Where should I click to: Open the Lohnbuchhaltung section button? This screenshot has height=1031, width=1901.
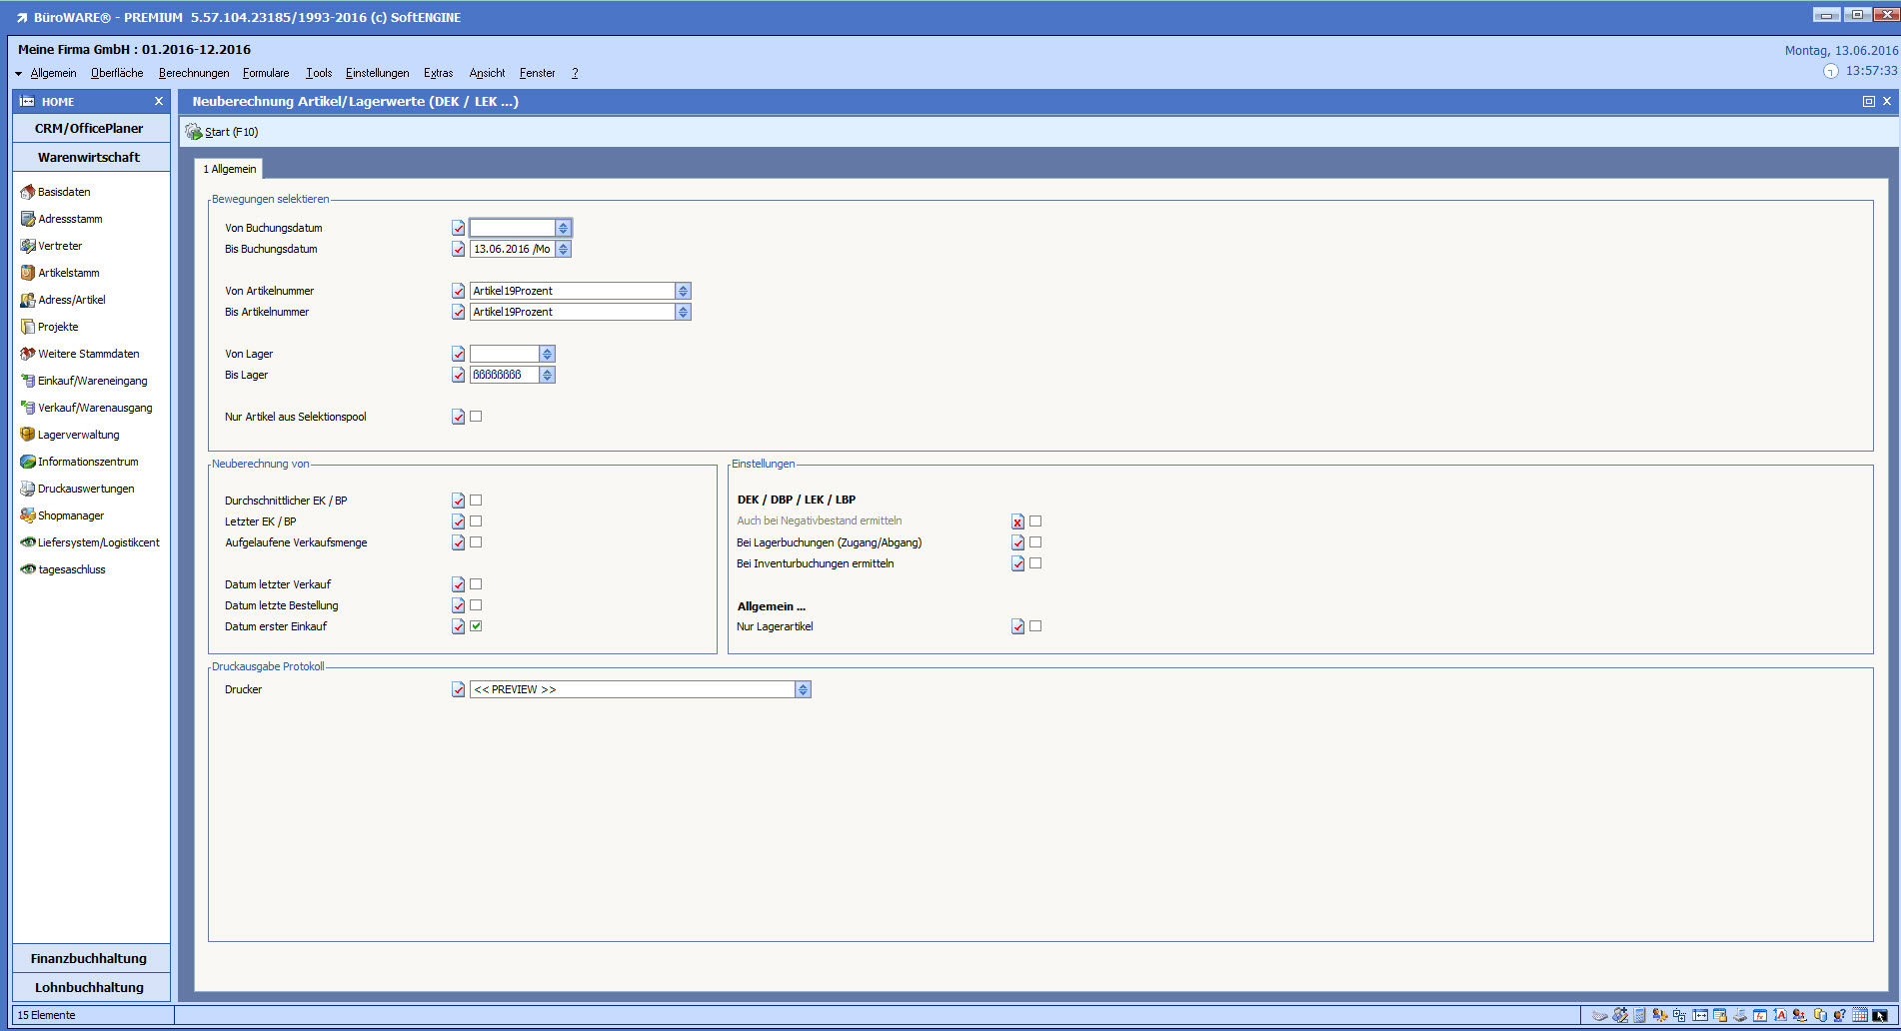pyautogui.click(x=89, y=987)
